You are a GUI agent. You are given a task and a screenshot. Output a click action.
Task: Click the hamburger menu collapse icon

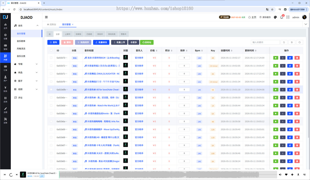click(47, 17)
